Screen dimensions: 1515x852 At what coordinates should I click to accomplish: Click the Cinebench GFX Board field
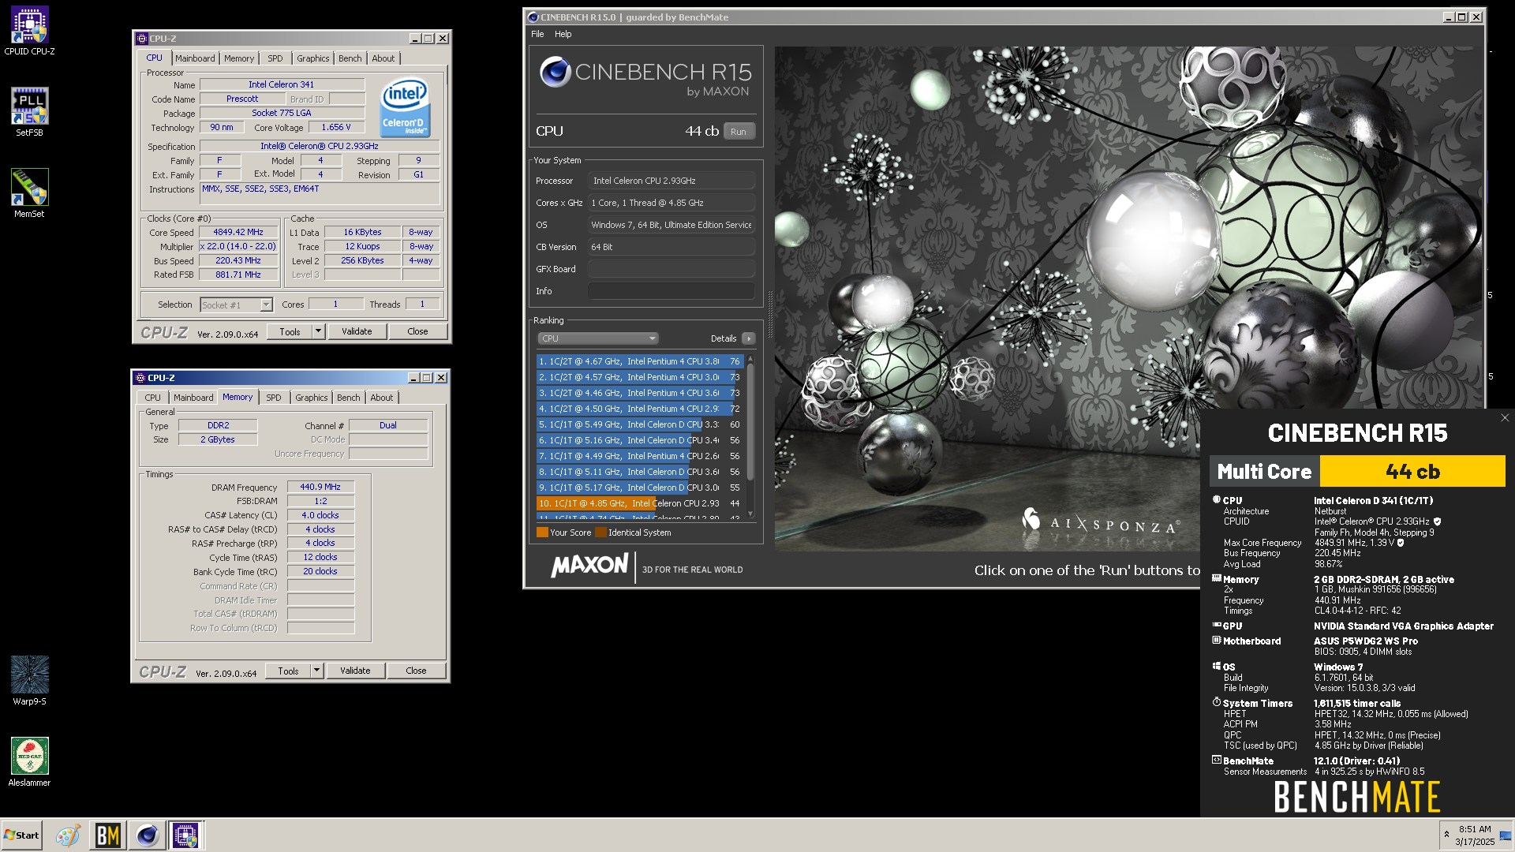pyautogui.click(x=671, y=269)
